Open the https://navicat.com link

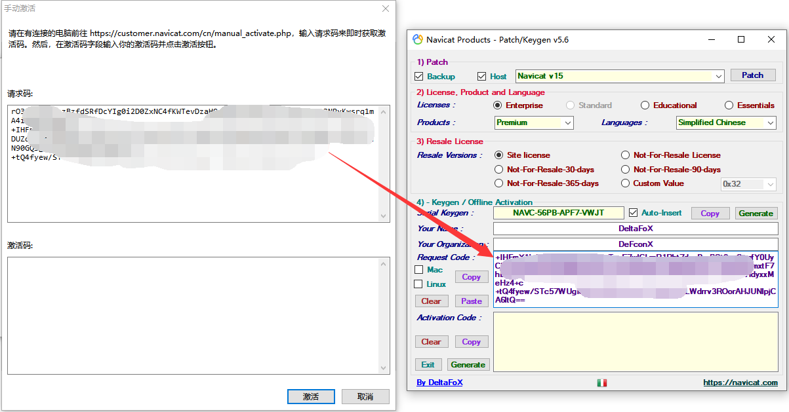(740, 383)
